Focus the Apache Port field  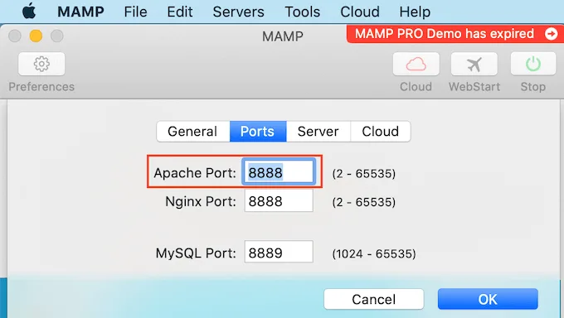(279, 172)
